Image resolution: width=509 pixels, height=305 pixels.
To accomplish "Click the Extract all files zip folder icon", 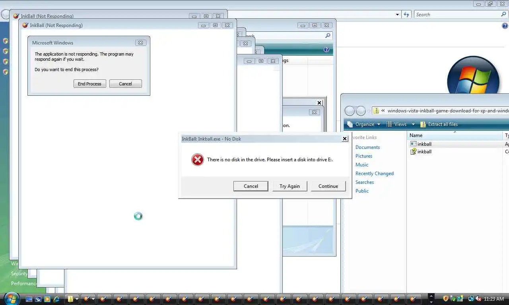I will tap(423, 124).
